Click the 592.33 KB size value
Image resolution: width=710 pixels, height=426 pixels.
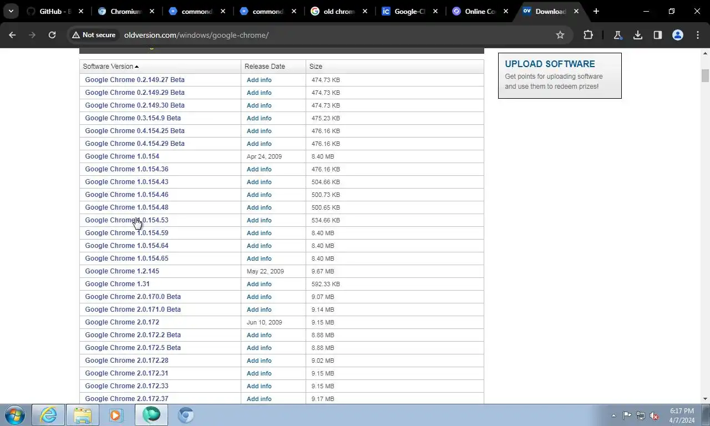click(x=326, y=284)
